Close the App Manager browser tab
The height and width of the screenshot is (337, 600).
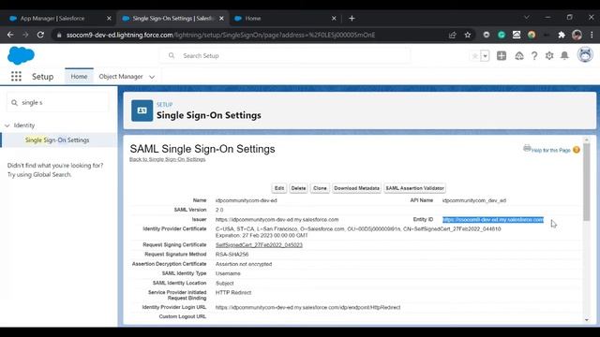(109, 19)
